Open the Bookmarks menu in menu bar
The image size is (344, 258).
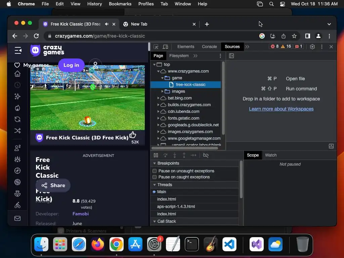click(x=120, y=4)
